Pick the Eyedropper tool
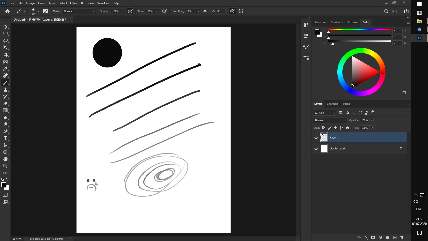The height and width of the screenshot is (241, 428). point(5,69)
